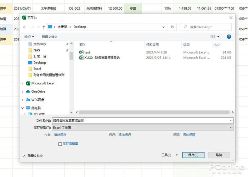Click 取消 button
Viewport: 248px width, 177px height.
[x=219, y=155]
